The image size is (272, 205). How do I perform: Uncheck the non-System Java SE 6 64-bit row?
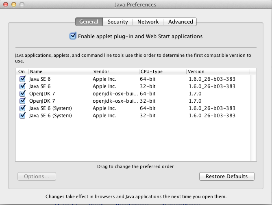(22, 79)
